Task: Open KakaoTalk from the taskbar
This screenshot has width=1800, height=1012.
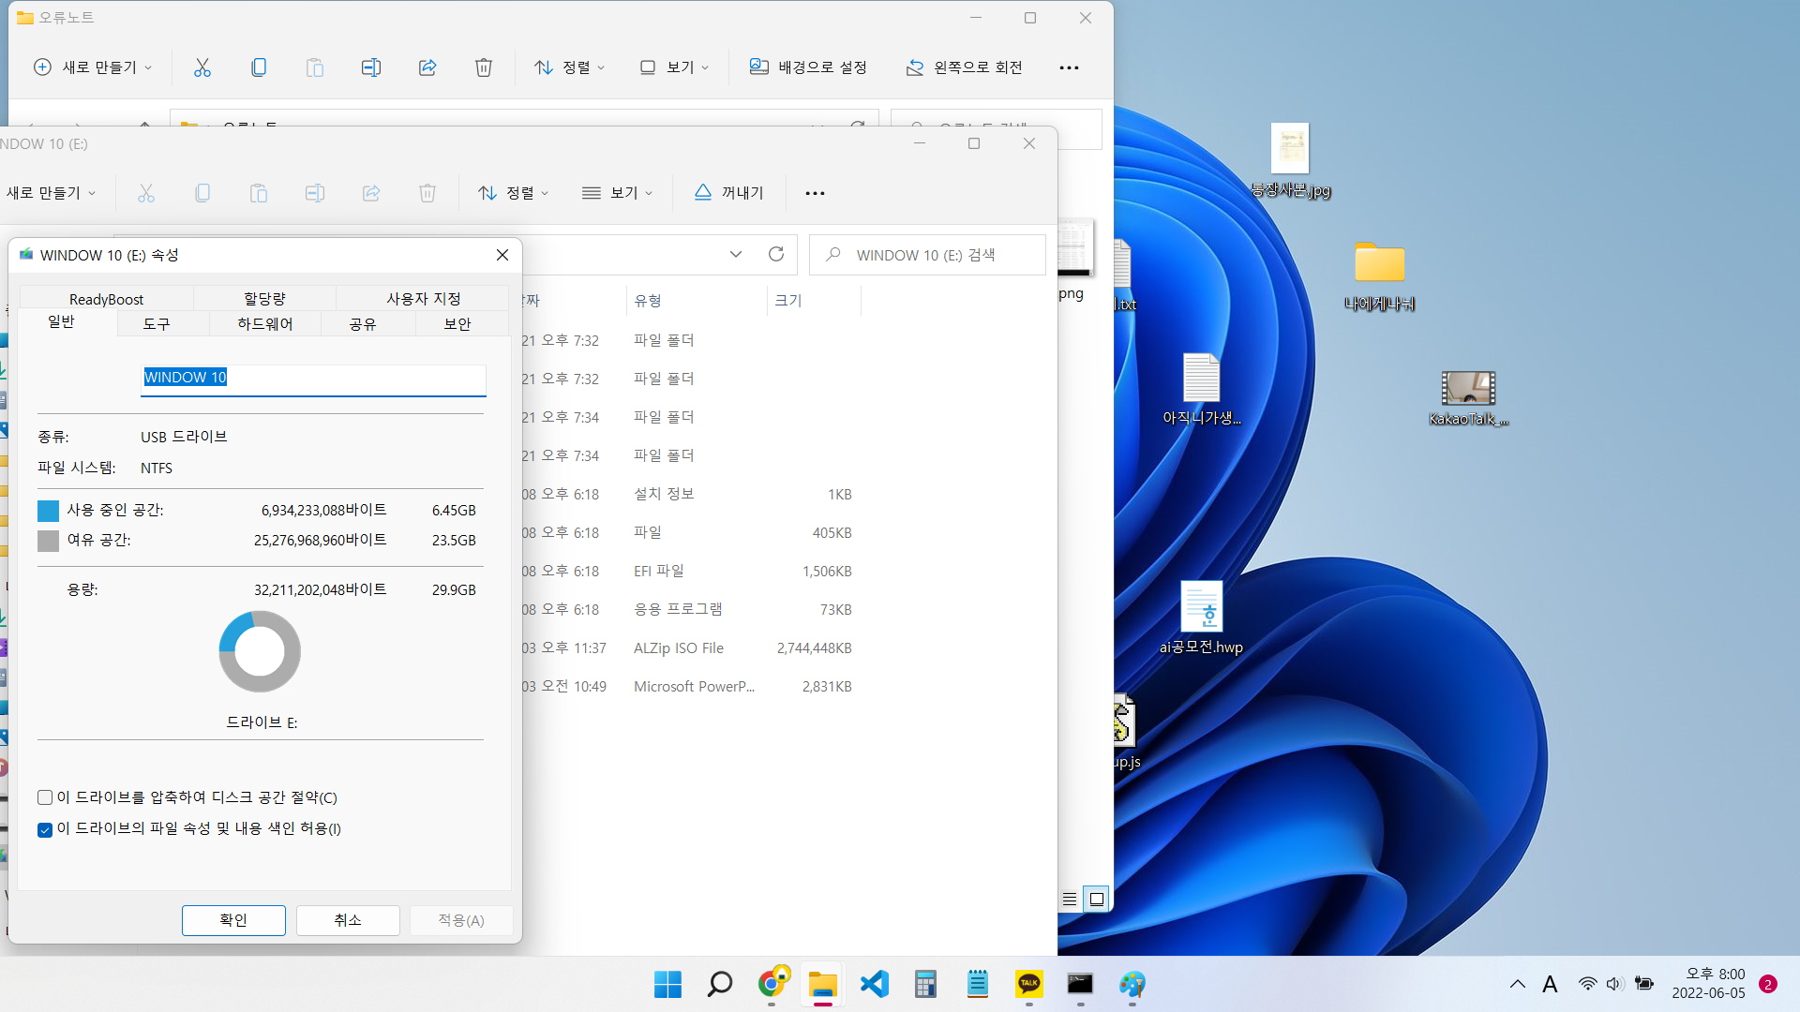Action: [x=1028, y=984]
